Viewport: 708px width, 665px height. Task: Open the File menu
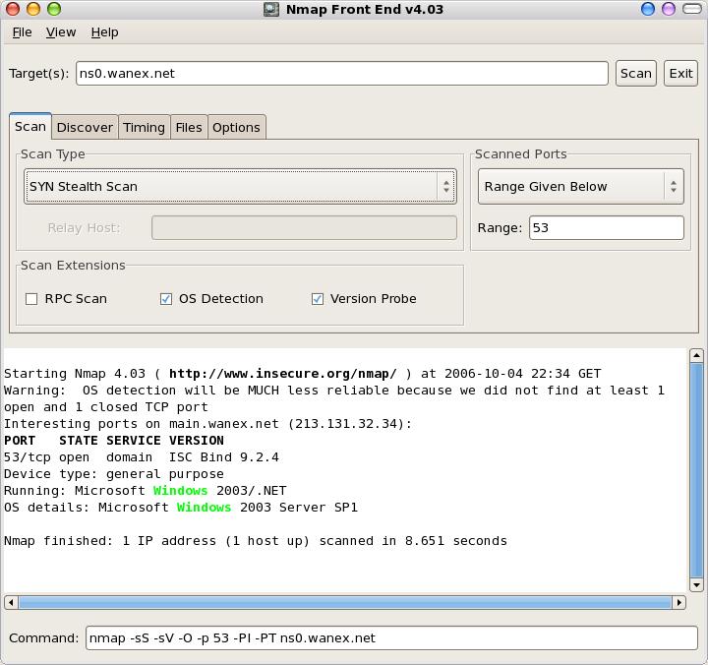coord(22,32)
